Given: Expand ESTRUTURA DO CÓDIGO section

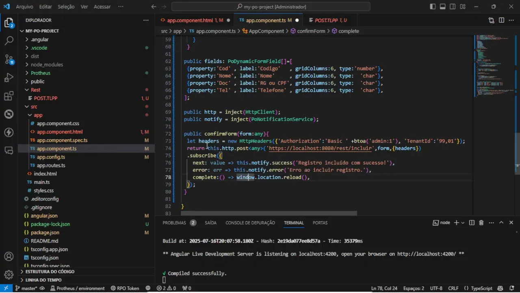Looking at the screenshot, I should click(50, 271).
